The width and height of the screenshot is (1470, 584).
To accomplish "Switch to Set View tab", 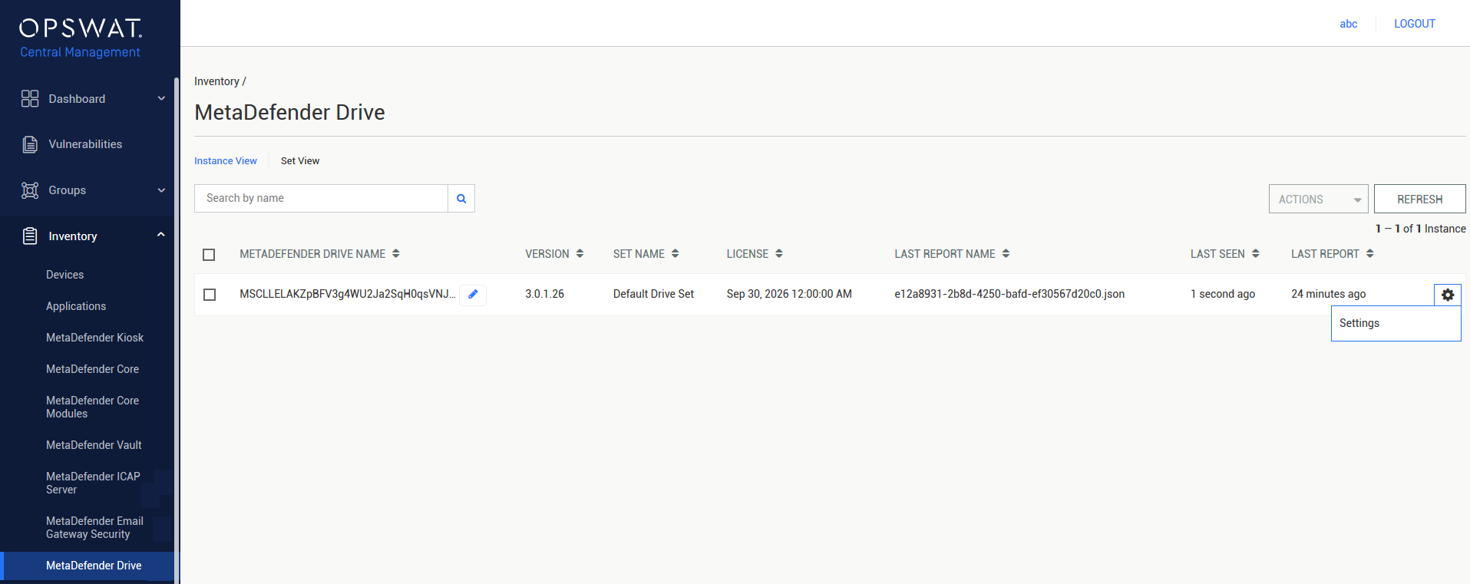I will point(300,161).
